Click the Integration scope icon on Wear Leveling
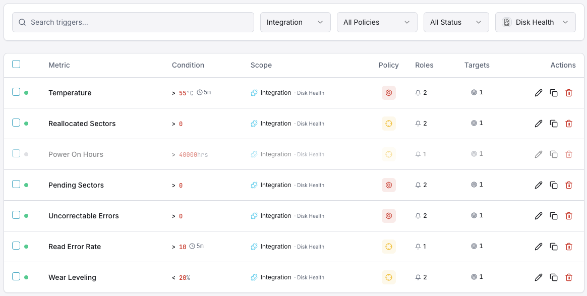The height and width of the screenshot is (296, 587). 254,277
